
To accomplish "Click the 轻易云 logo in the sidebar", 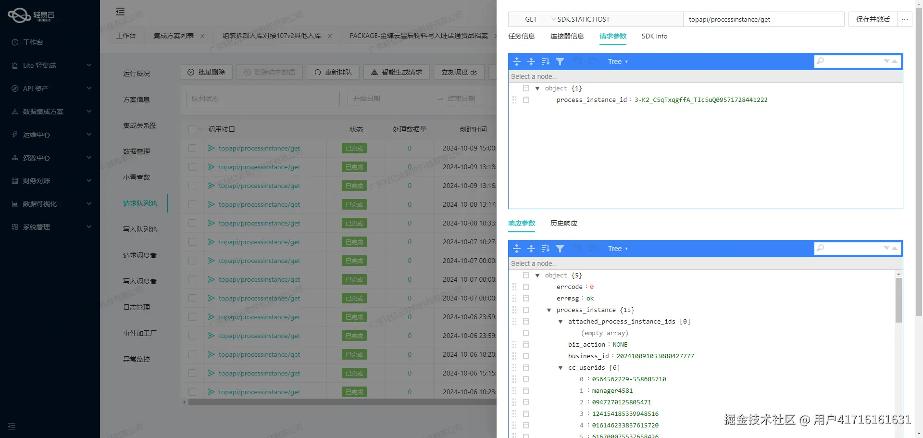I will click(x=31, y=15).
